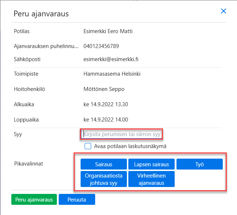Click the phone number 040123456789
This screenshot has width=237, height=215.
tap(101, 46)
